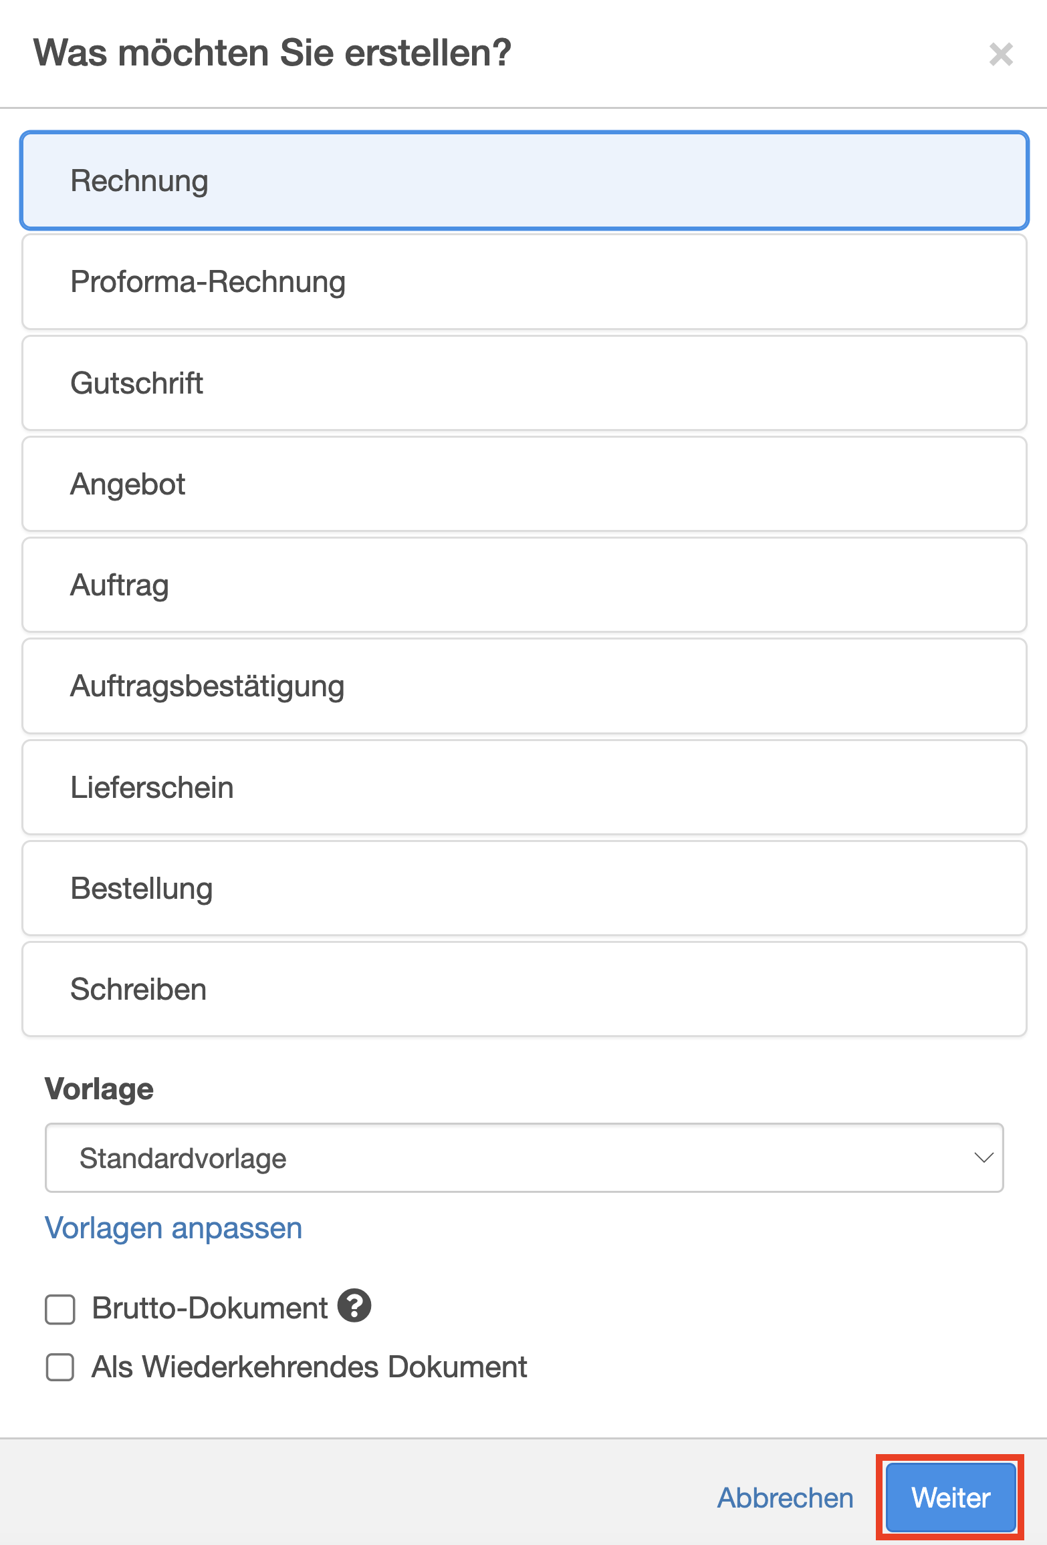Click the Vorlage dropdown chevron arrow
The height and width of the screenshot is (1545, 1047).
click(x=983, y=1158)
